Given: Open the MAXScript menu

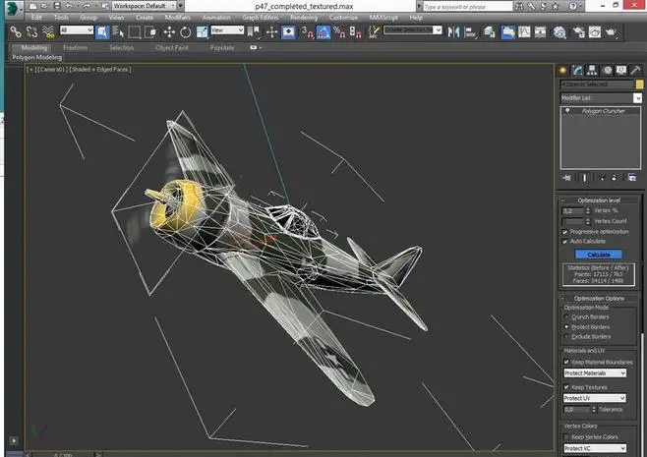Looking at the screenshot, I should [x=383, y=18].
